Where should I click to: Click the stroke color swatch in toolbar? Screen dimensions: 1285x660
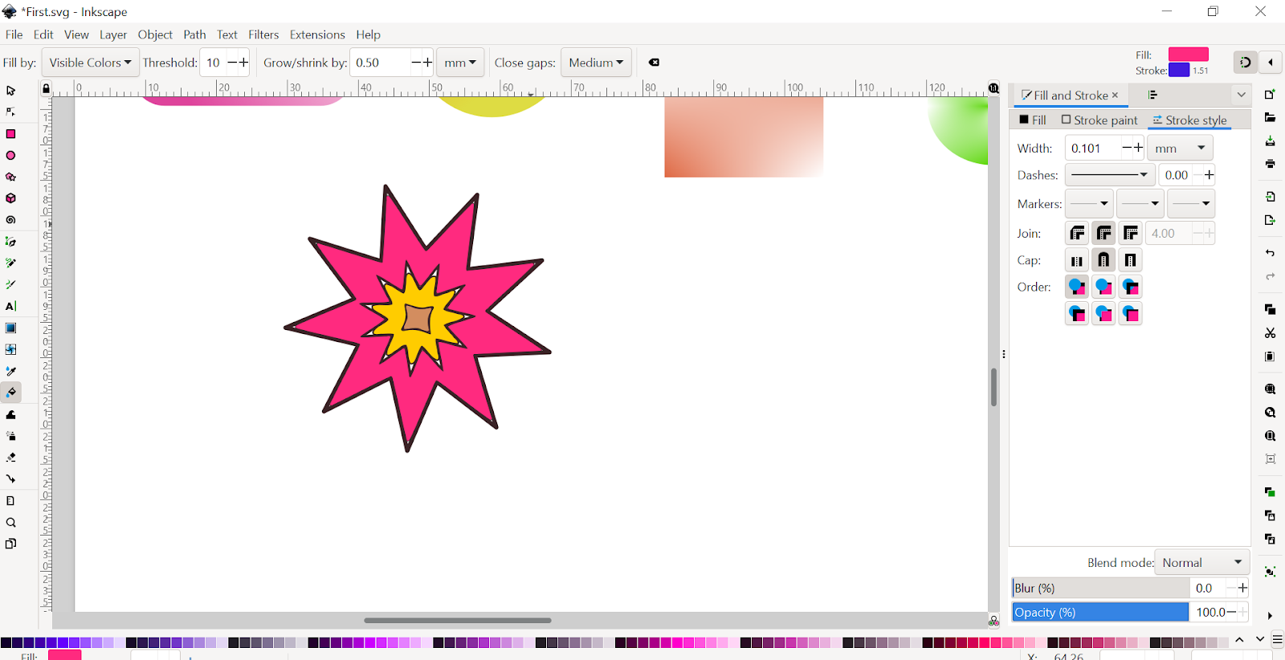coord(1179,71)
